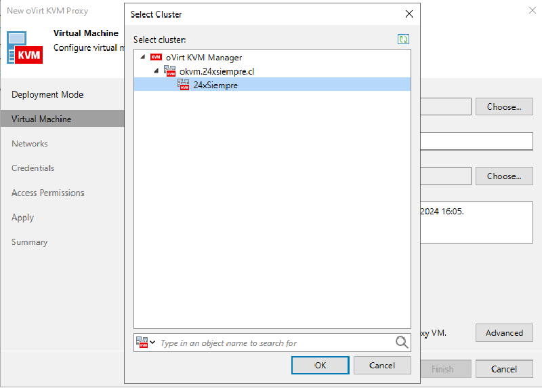Viewport: 542px width, 388px height.
Task: Click the wizard field beside upper Choose...
Action: [x=446, y=106]
